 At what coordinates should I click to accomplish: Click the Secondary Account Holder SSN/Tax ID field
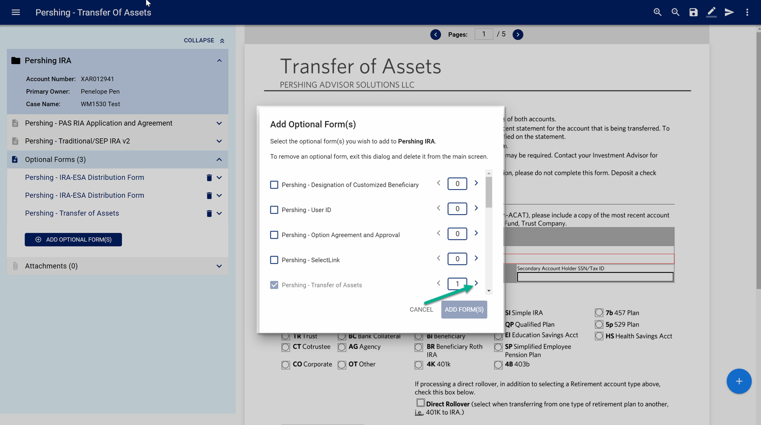click(x=595, y=277)
